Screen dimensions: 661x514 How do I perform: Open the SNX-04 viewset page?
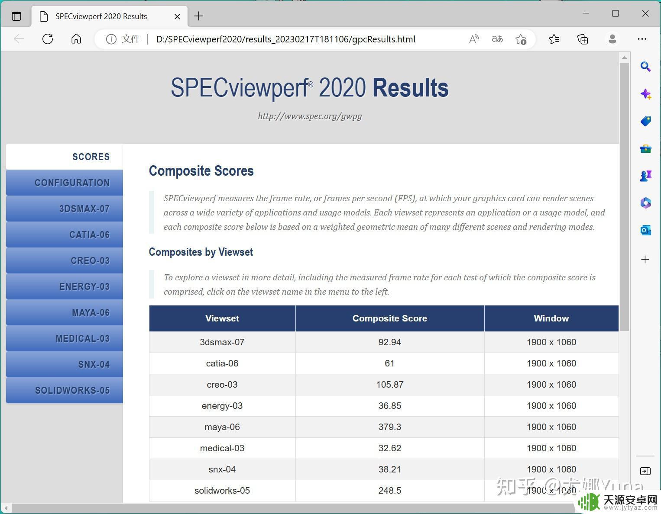(x=65, y=364)
